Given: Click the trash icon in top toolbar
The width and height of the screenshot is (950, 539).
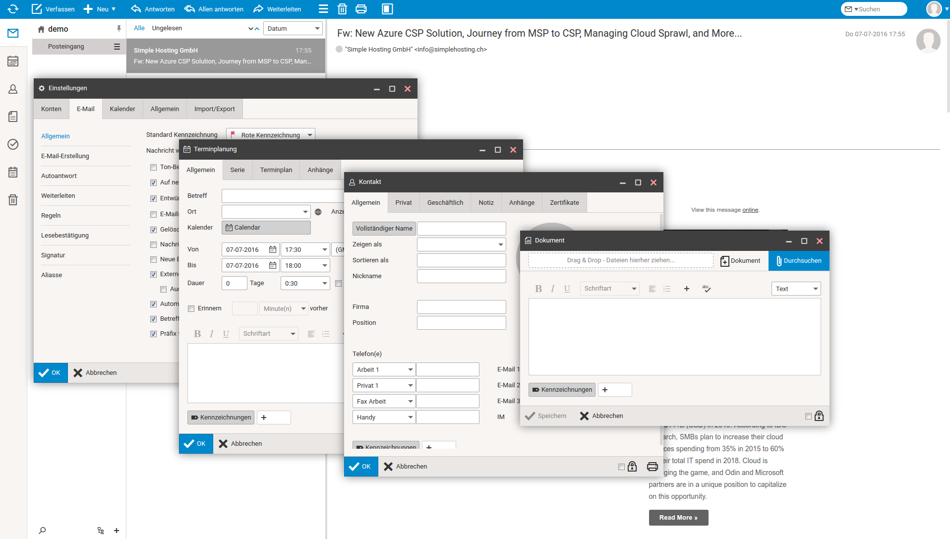Looking at the screenshot, I should 342,9.
